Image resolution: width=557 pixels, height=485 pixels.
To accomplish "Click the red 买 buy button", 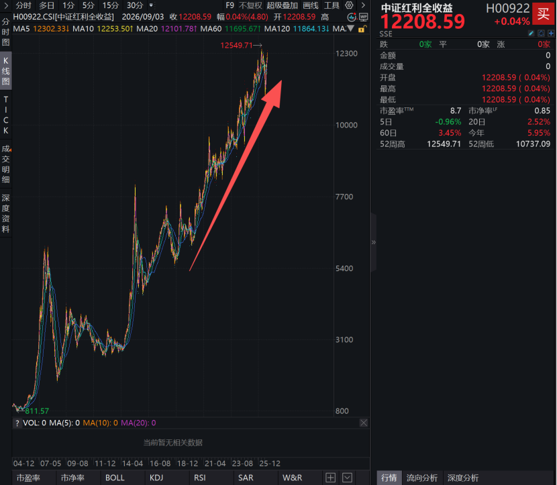I will coord(543,14).
